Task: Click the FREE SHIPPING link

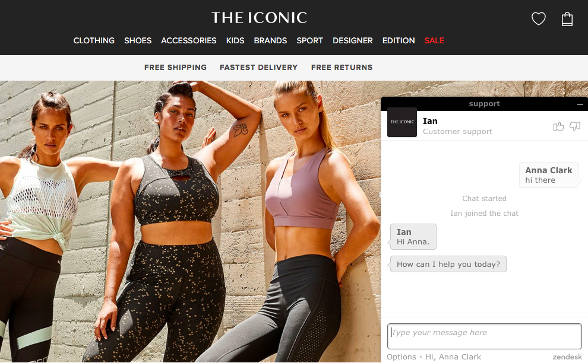Action: click(175, 68)
